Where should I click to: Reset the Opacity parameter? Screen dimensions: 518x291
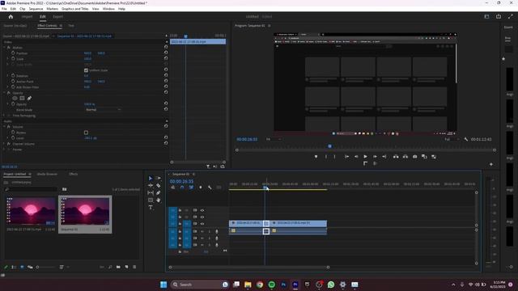pos(166,104)
